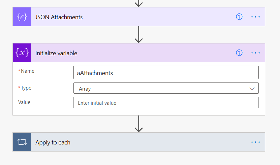Expand the JSON Attachments step title
This screenshot has width=280, height=165.
(59, 17)
